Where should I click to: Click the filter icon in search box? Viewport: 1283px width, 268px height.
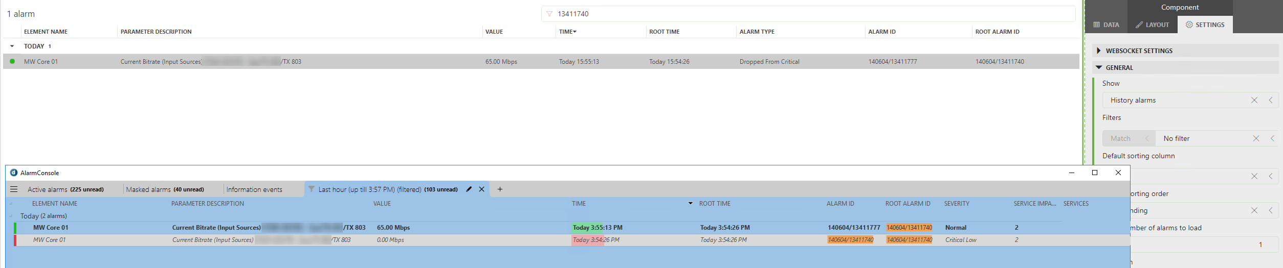[549, 14]
